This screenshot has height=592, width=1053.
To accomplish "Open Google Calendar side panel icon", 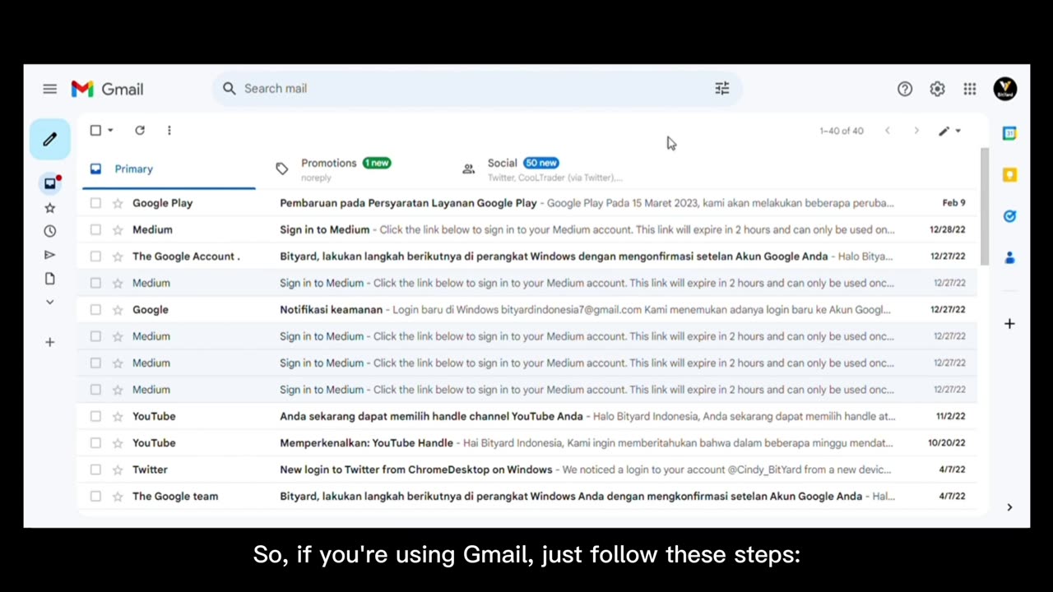I will click(1009, 133).
